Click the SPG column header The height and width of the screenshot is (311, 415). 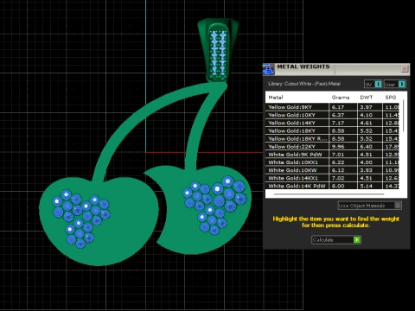pos(391,98)
